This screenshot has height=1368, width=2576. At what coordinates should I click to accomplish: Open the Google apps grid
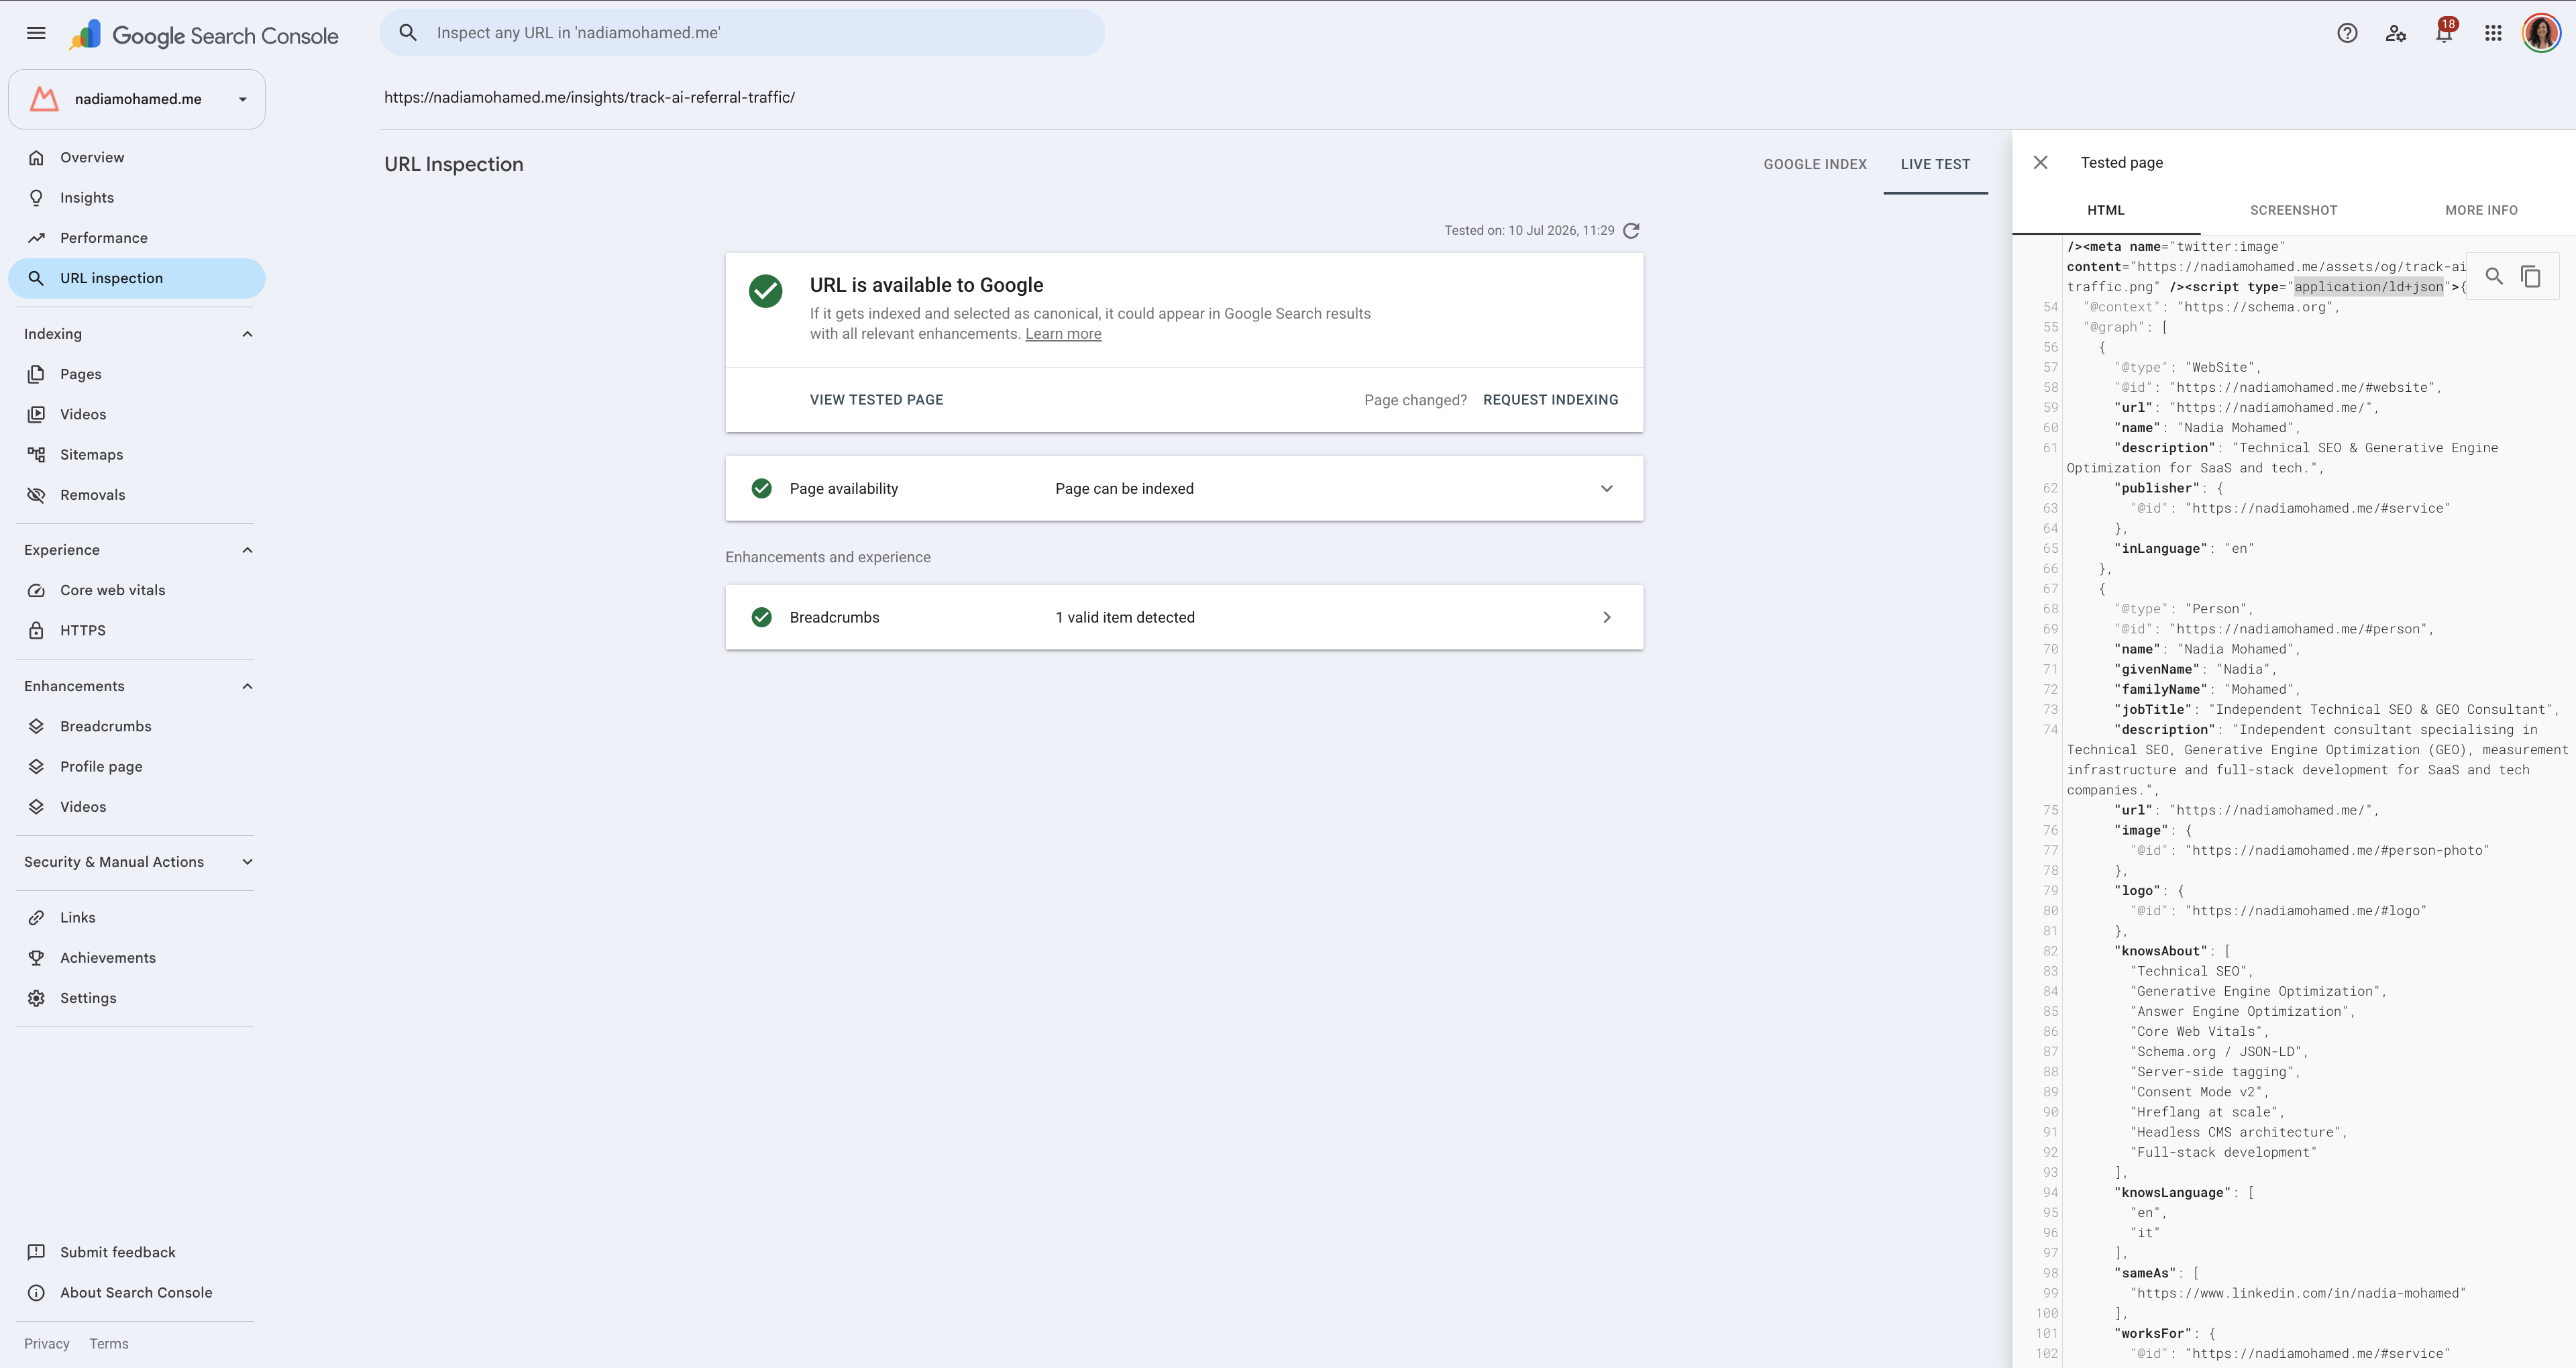2493,33
